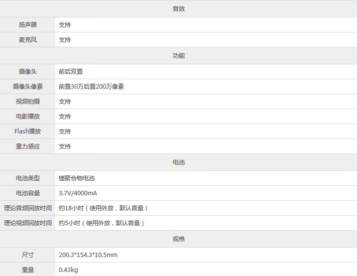Click the 前置30万后置200万像素 value
Viewport: 357px width, 276px height.
pyautogui.click(x=91, y=87)
